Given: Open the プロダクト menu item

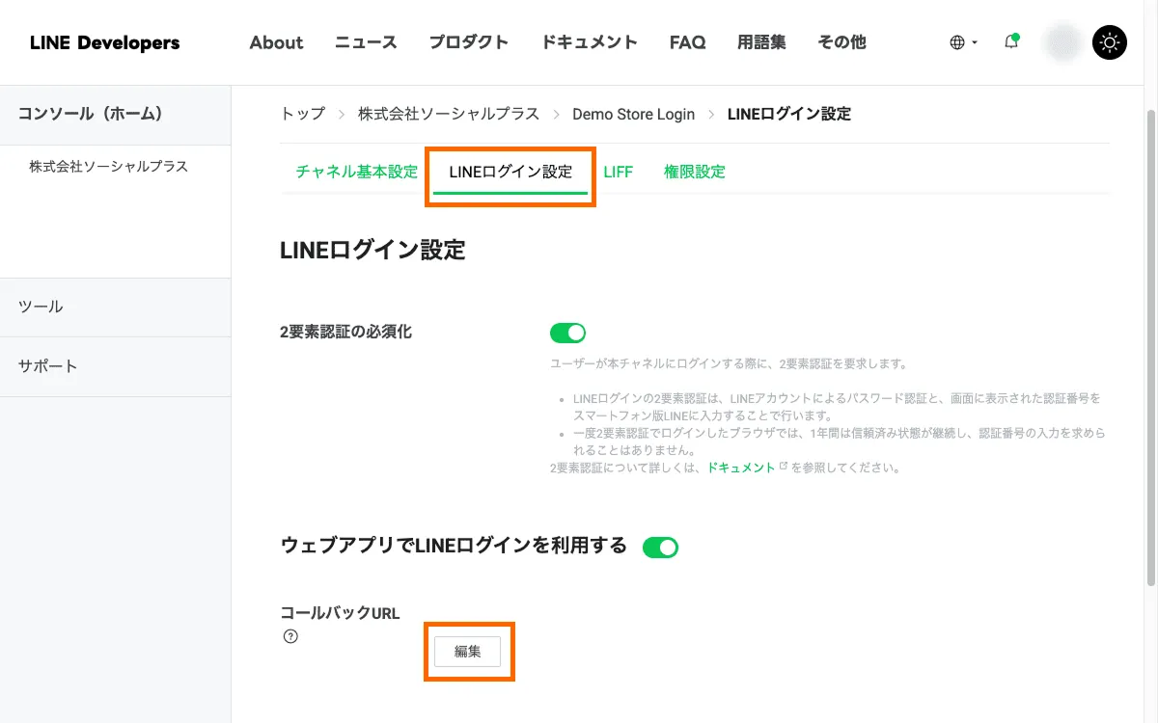Looking at the screenshot, I should coord(469,42).
